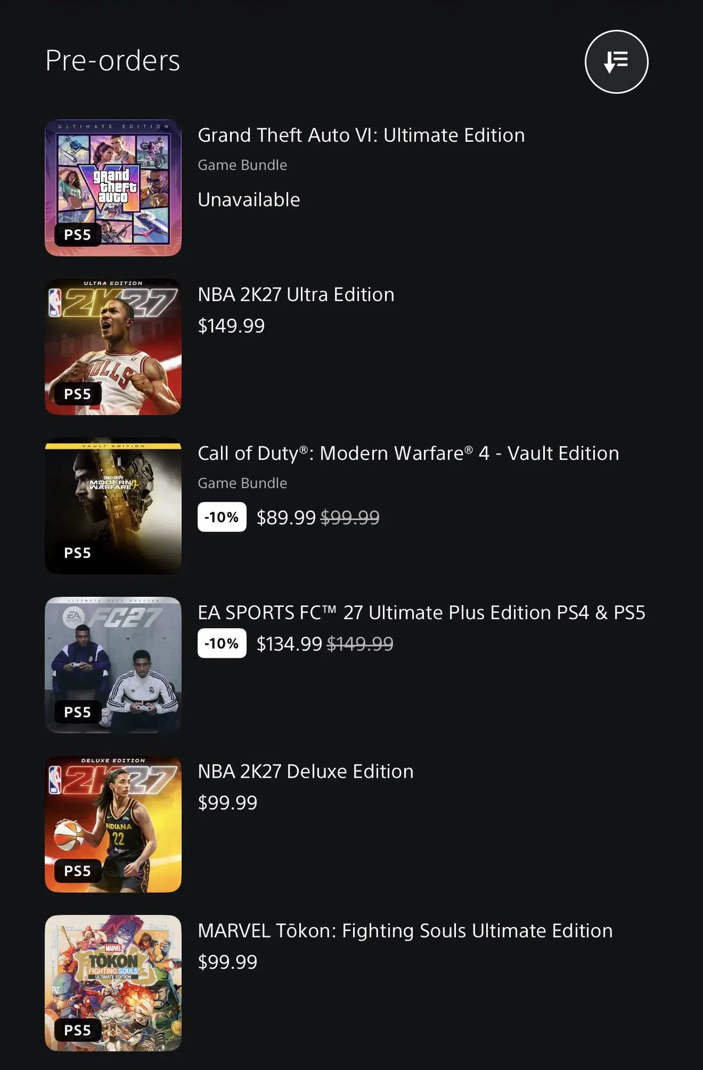Image resolution: width=703 pixels, height=1070 pixels.
Task: Open Modern Warfare 4 Vault Edition cover
Action: click(x=113, y=506)
